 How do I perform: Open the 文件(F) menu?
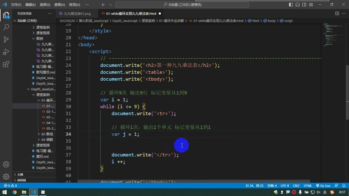pos(16,5)
